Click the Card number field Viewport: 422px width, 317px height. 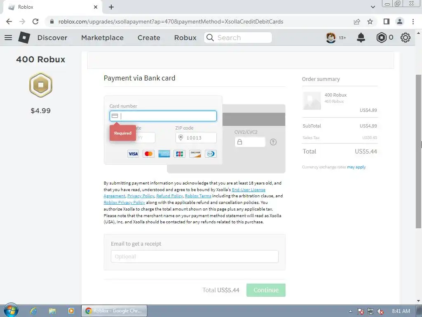[x=163, y=116]
